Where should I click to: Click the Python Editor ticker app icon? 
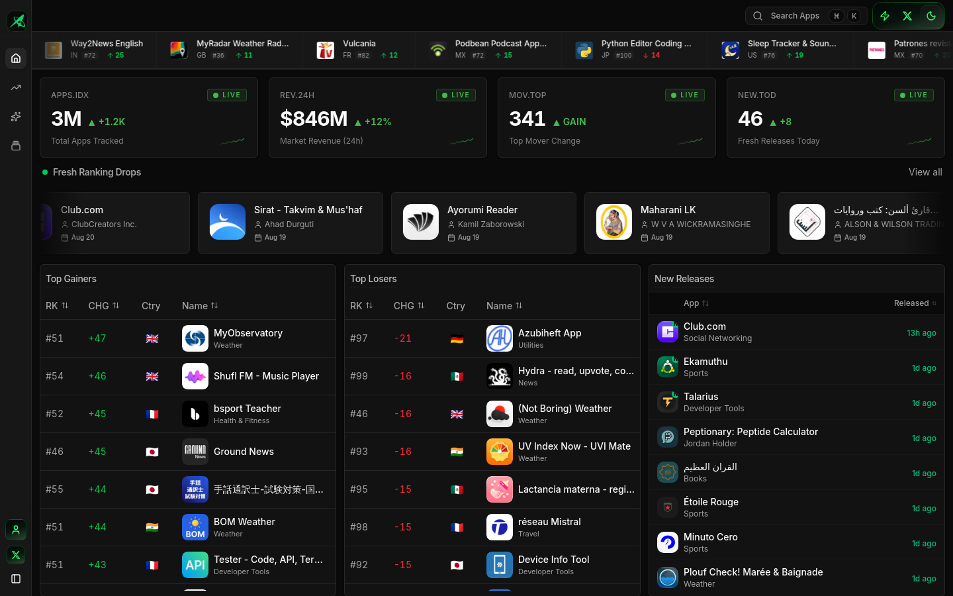pyautogui.click(x=584, y=50)
